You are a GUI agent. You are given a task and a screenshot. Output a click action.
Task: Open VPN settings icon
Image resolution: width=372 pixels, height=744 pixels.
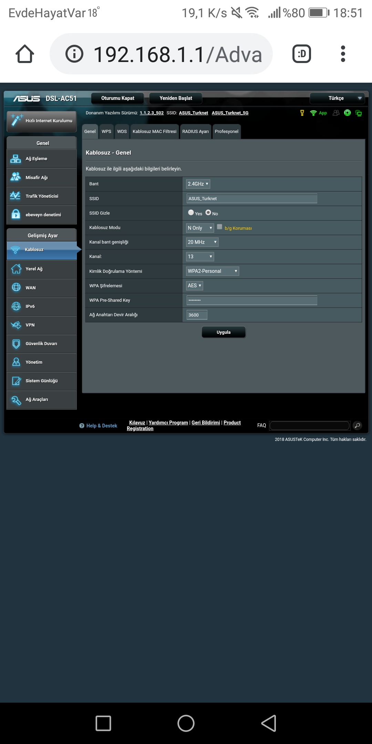click(x=16, y=325)
